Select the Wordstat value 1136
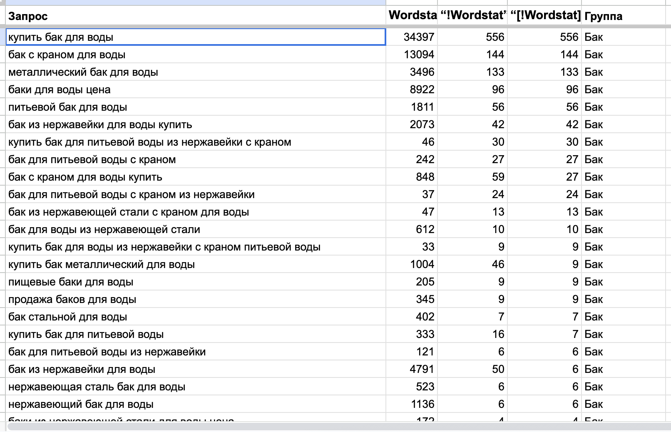 coord(412,404)
